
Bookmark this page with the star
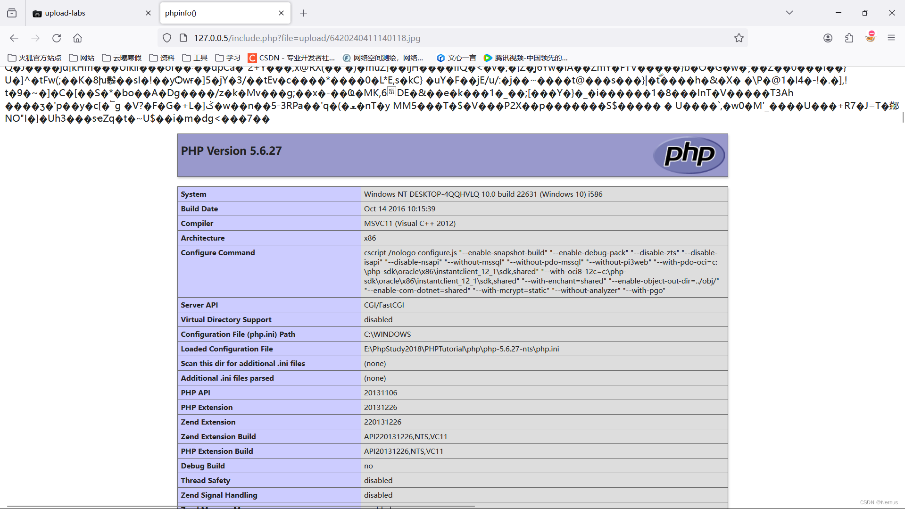[739, 38]
